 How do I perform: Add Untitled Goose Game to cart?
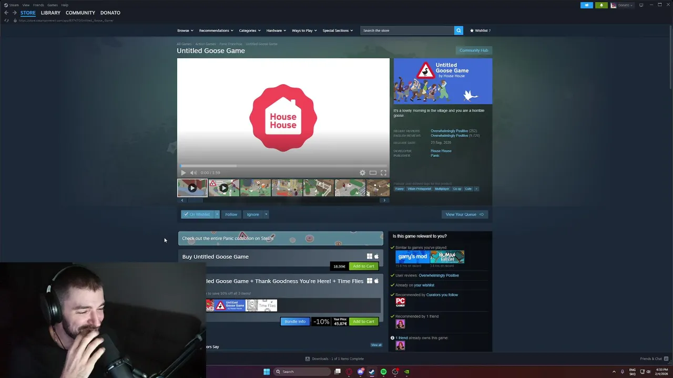tap(363, 266)
